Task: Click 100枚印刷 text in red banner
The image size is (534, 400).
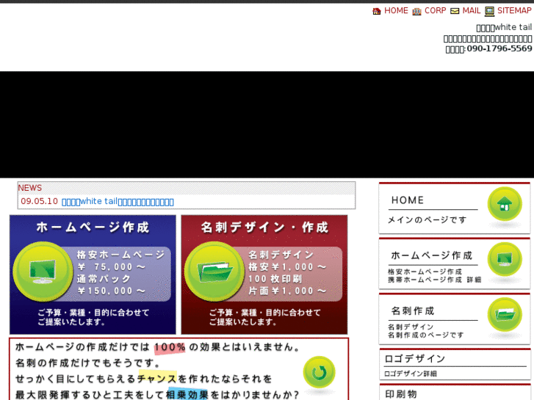Action: coord(275,279)
